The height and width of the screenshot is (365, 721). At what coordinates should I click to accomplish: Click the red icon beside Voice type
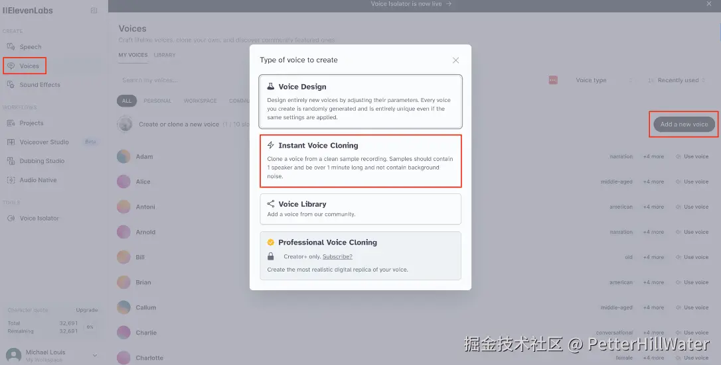tap(553, 80)
